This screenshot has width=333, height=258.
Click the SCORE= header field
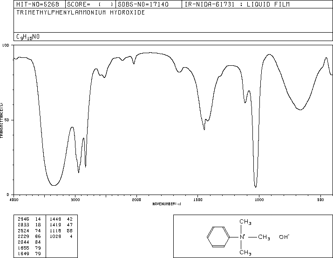coord(90,4)
